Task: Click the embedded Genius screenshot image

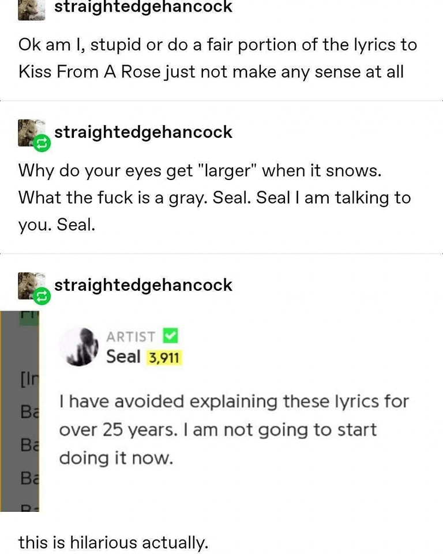Action: (x=221, y=411)
